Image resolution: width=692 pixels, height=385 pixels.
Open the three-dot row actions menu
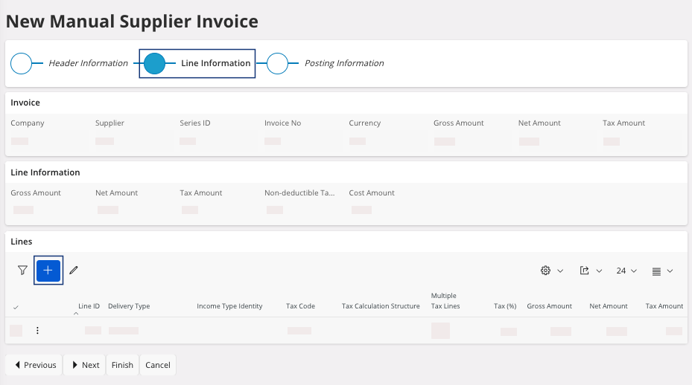(37, 331)
